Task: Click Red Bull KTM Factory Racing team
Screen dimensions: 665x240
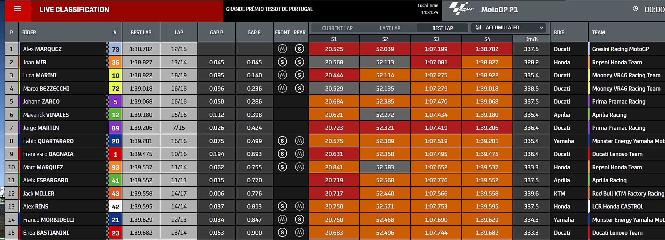Action: point(628,193)
